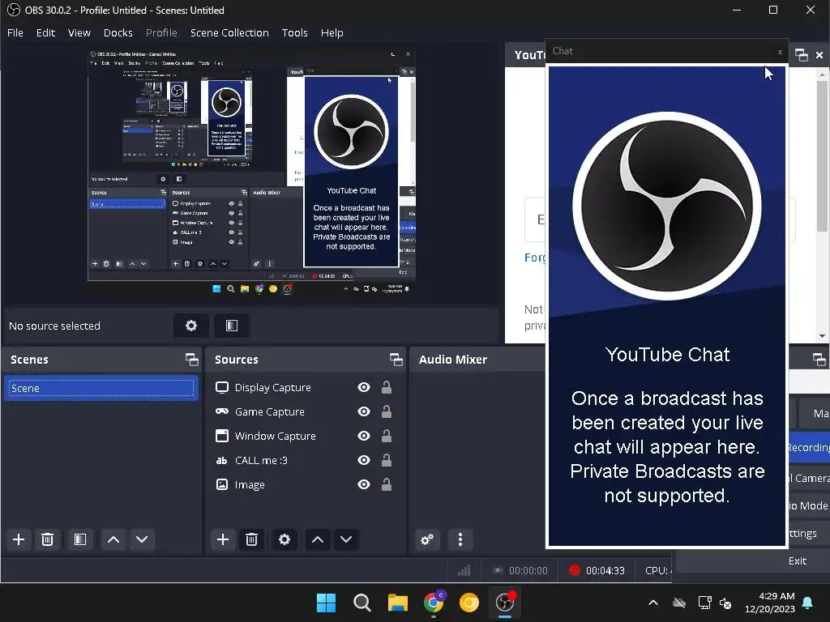Click the Game Capture controller icon
Viewport: 830px width, 622px height.
[222, 411]
